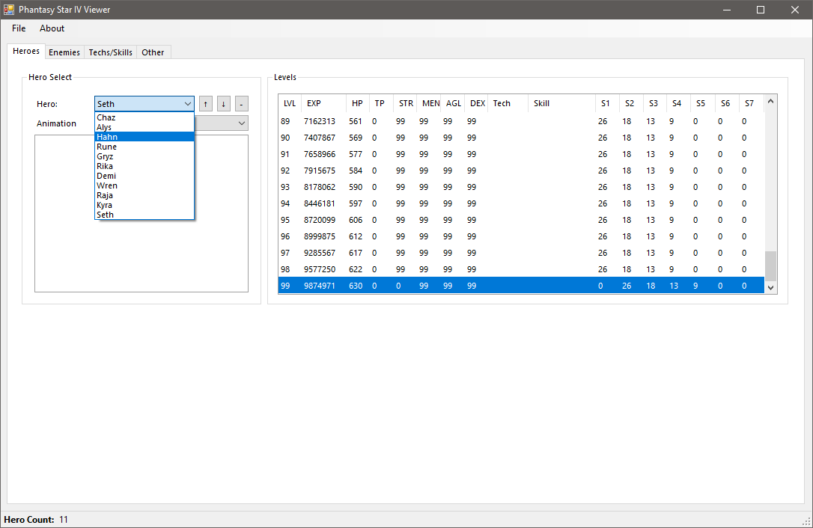This screenshot has width=813, height=528.
Task: Select Wren in the hero list
Action: pos(144,185)
